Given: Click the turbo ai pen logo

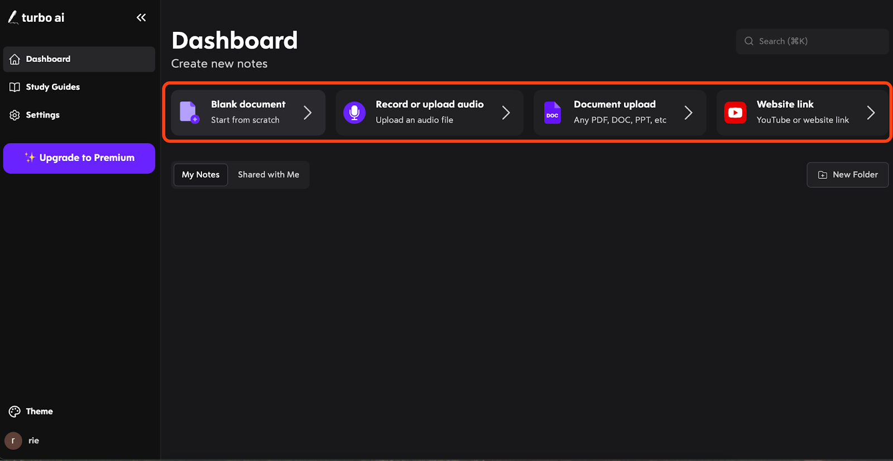Looking at the screenshot, I should click(x=13, y=17).
